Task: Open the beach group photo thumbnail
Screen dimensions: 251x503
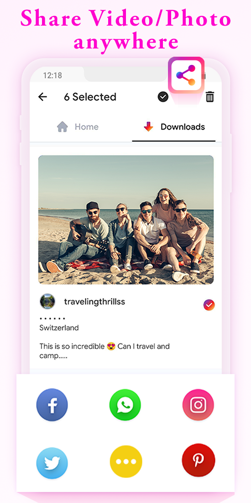Action: (126, 220)
